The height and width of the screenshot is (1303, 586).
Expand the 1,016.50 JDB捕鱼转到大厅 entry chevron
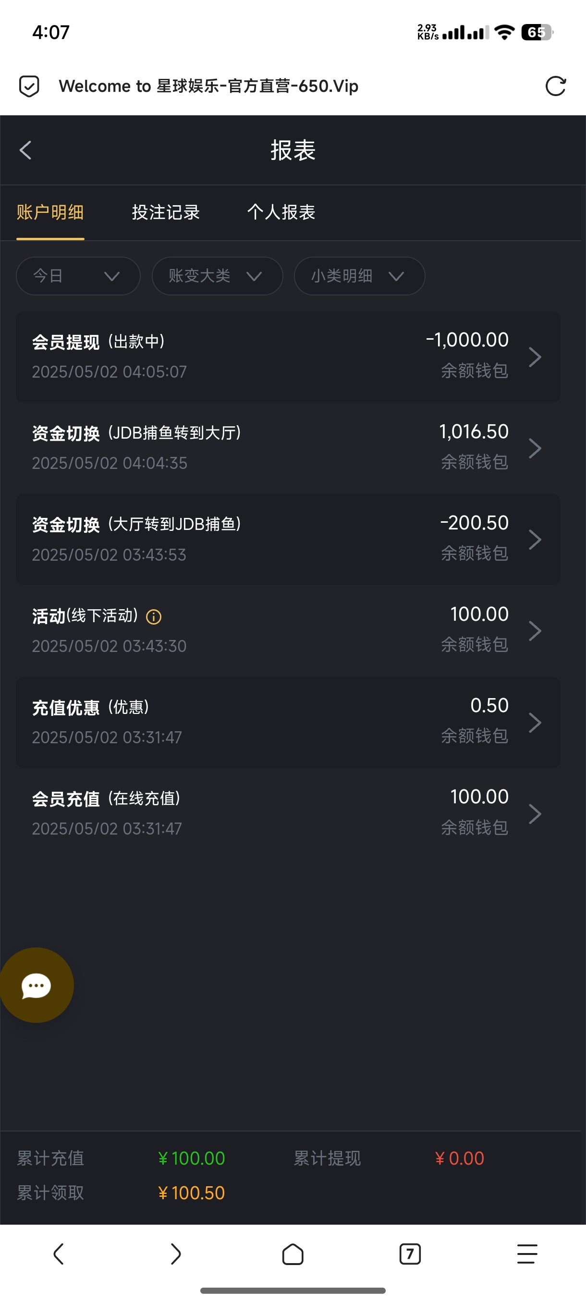tap(535, 448)
